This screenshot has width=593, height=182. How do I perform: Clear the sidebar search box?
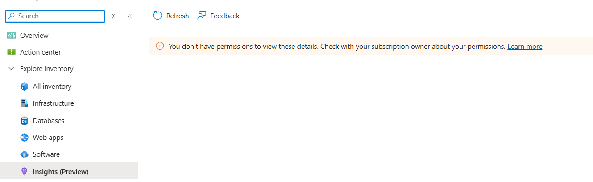click(114, 16)
